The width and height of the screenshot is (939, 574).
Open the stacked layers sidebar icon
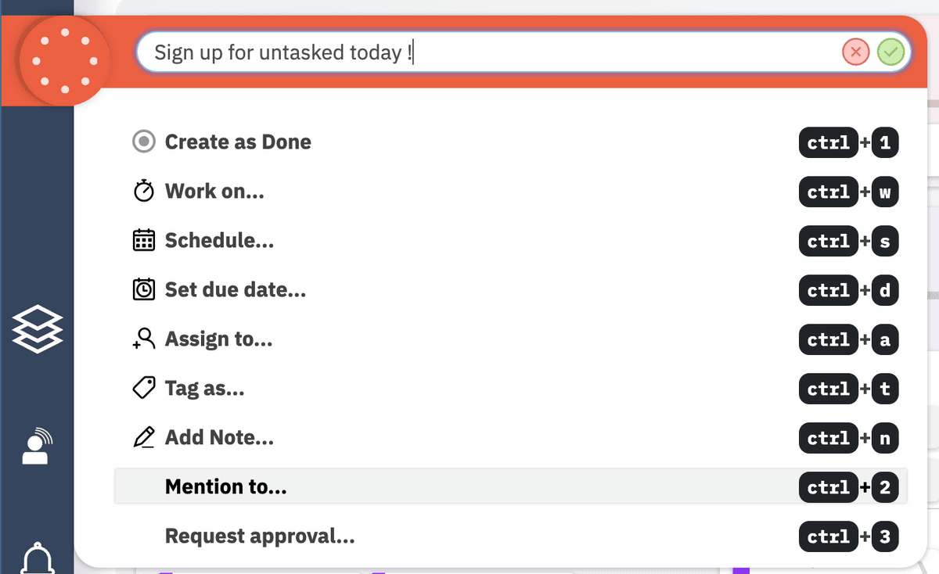coord(37,329)
